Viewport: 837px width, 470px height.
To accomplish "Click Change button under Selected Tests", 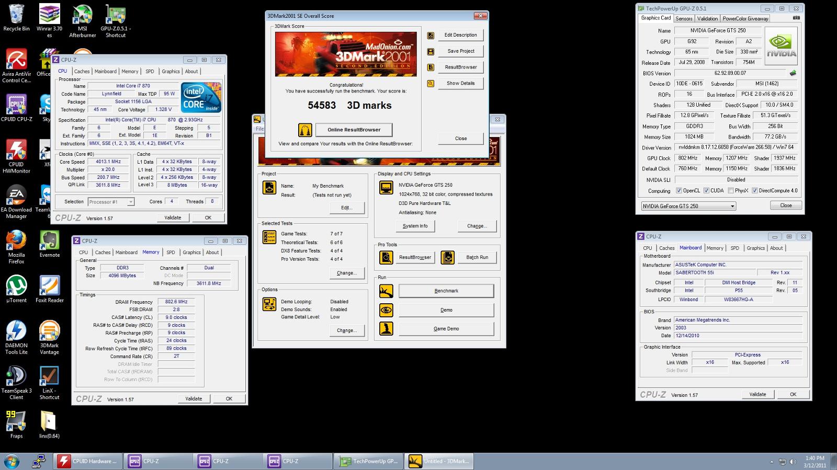I will tap(347, 273).
